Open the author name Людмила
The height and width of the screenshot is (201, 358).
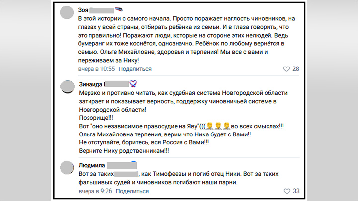(92, 165)
